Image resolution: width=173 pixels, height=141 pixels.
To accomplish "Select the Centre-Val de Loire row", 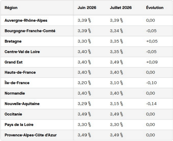I will pyautogui.click(x=86, y=52).
